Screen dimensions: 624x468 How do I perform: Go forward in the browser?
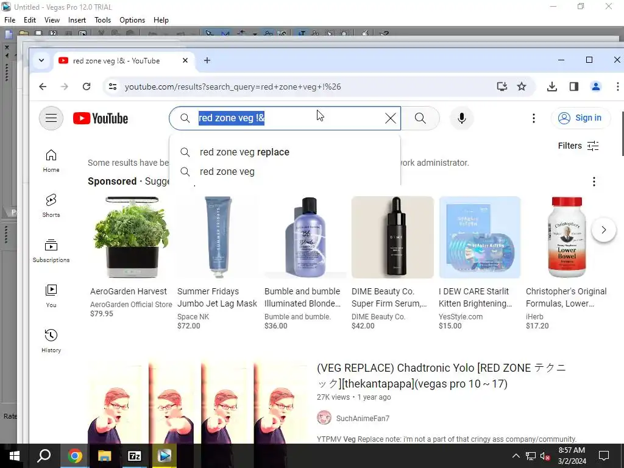pyautogui.click(x=65, y=87)
